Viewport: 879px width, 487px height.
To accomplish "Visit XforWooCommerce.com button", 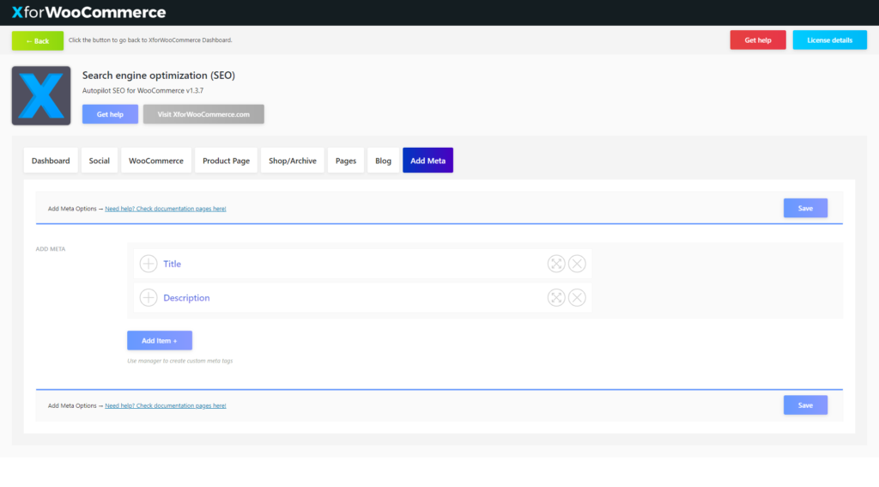I will coord(203,114).
